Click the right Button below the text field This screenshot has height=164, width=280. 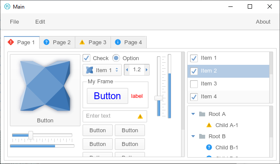coord(130,131)
